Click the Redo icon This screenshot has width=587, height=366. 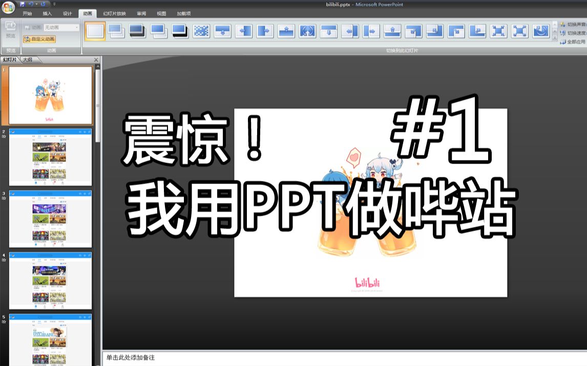[x=43, y=4]
